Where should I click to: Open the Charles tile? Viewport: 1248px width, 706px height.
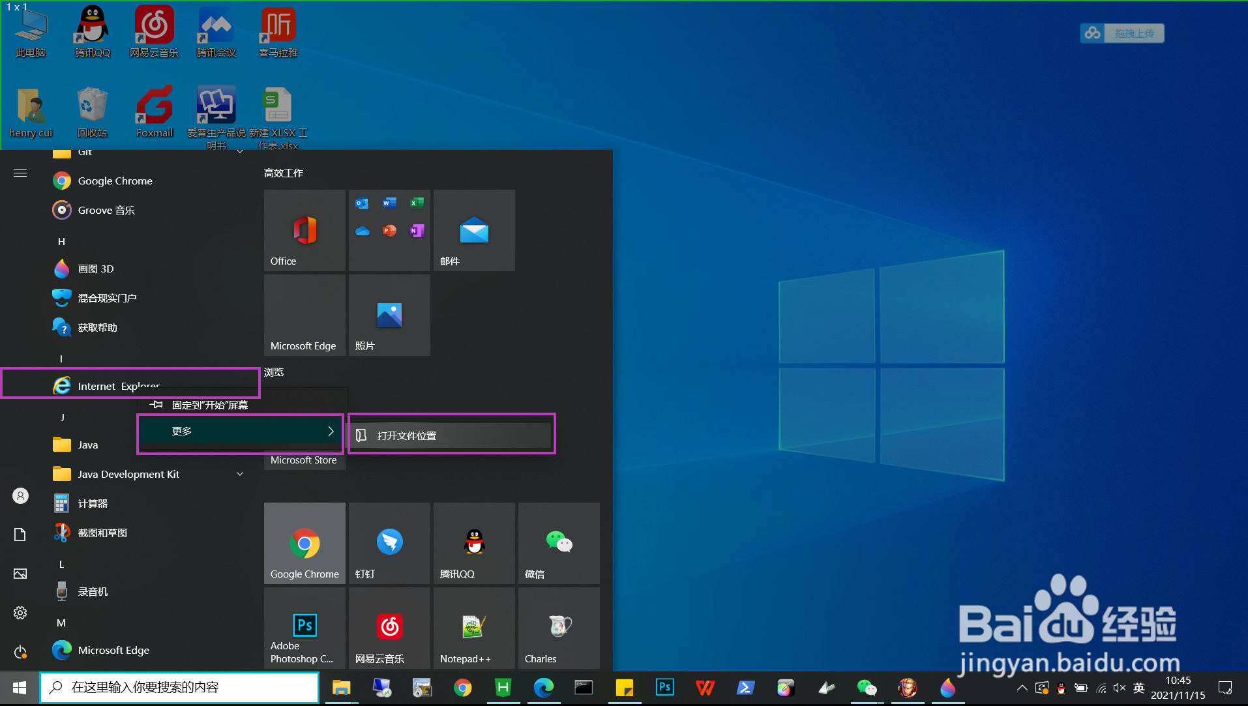(x=559, y=628)
